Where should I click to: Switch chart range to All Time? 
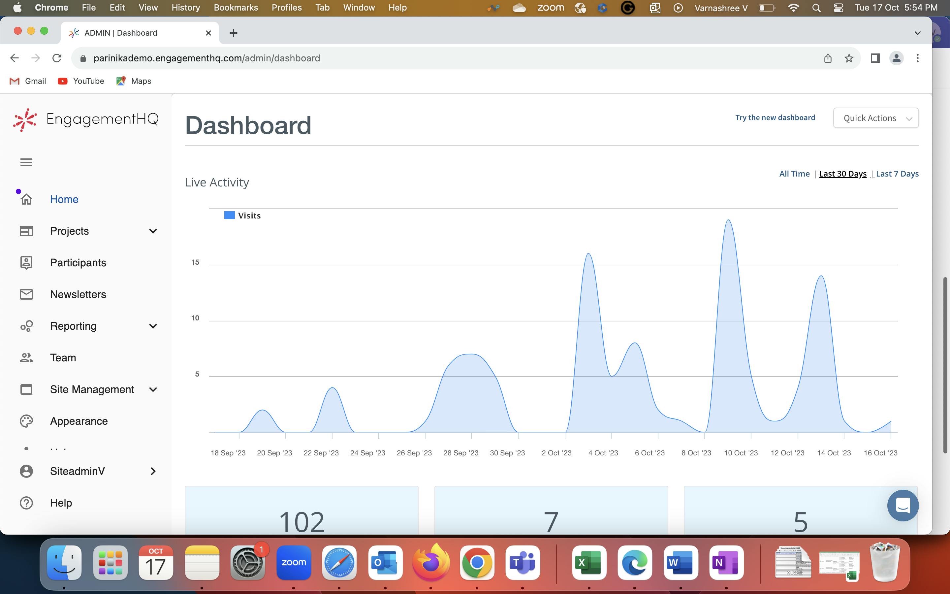pyautogui.click(x=794, y=174)
